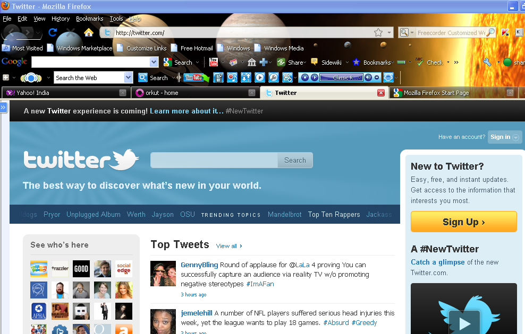Image resolution: width=525 pixels, height=334 pixels.
Task: Click the audio record music note icon
Action: click(x=232, y=78)
